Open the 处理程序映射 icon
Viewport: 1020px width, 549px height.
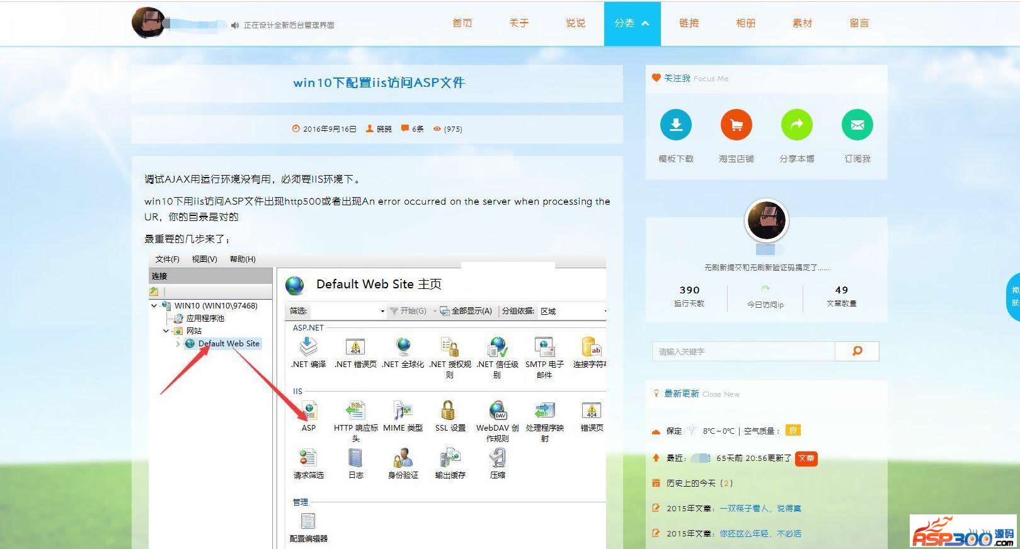(544, 410)
